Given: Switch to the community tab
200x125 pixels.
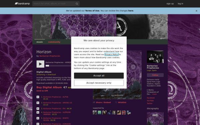Looking at the screenshot, I should click(54, 42).
